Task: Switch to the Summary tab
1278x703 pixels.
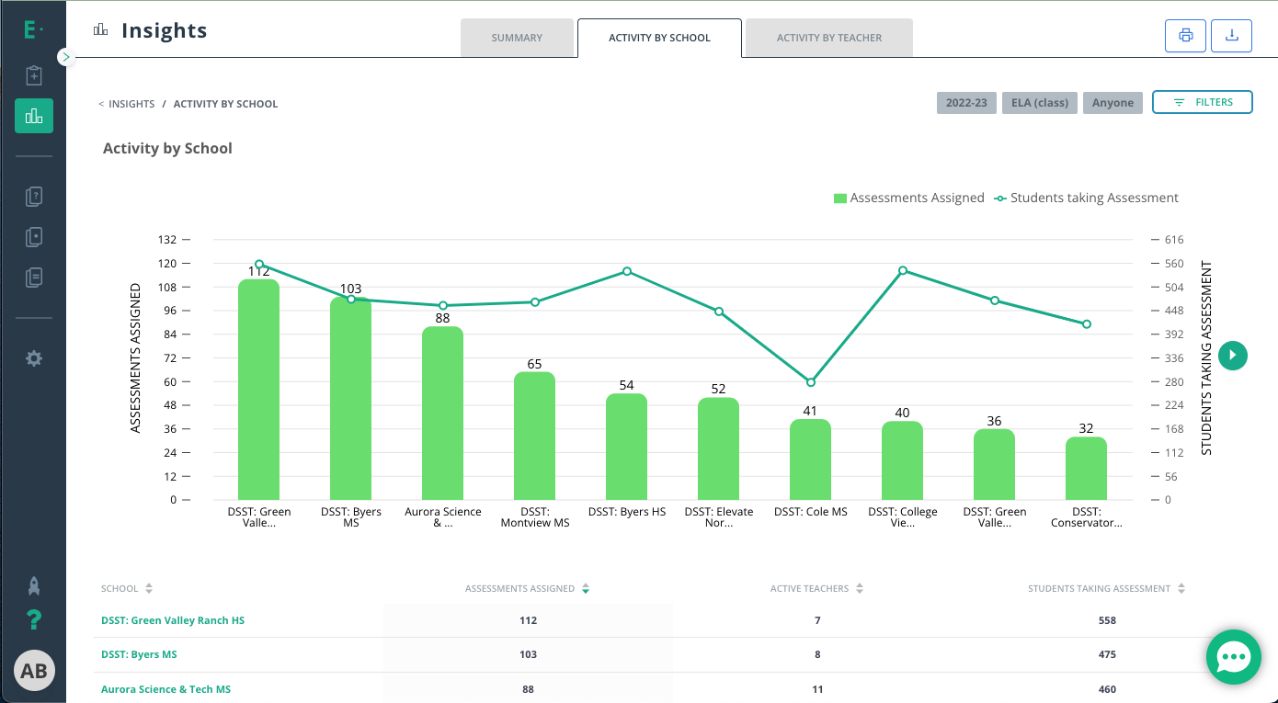Action: [517, 38]
